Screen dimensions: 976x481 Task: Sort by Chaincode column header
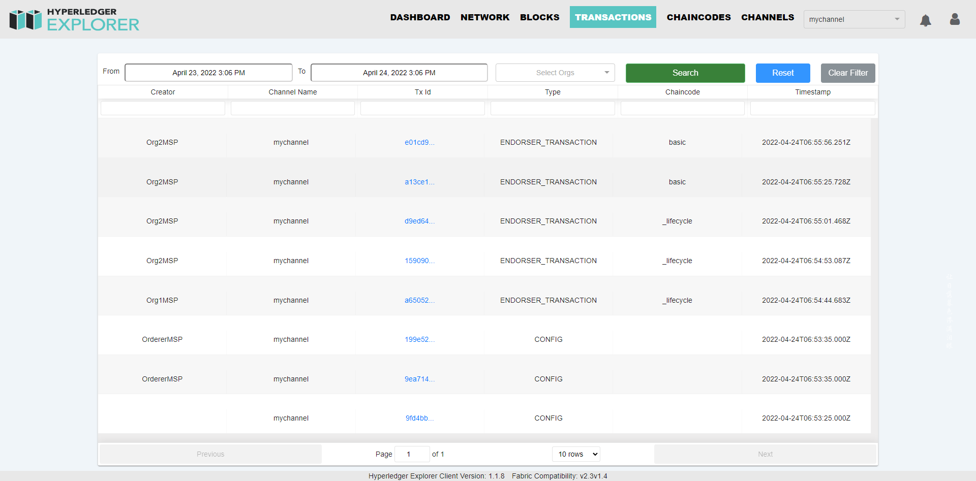[683, 92]
